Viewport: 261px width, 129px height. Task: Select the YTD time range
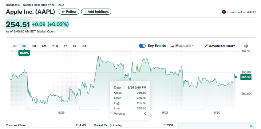pyautogui.click(x=55, y=46)
